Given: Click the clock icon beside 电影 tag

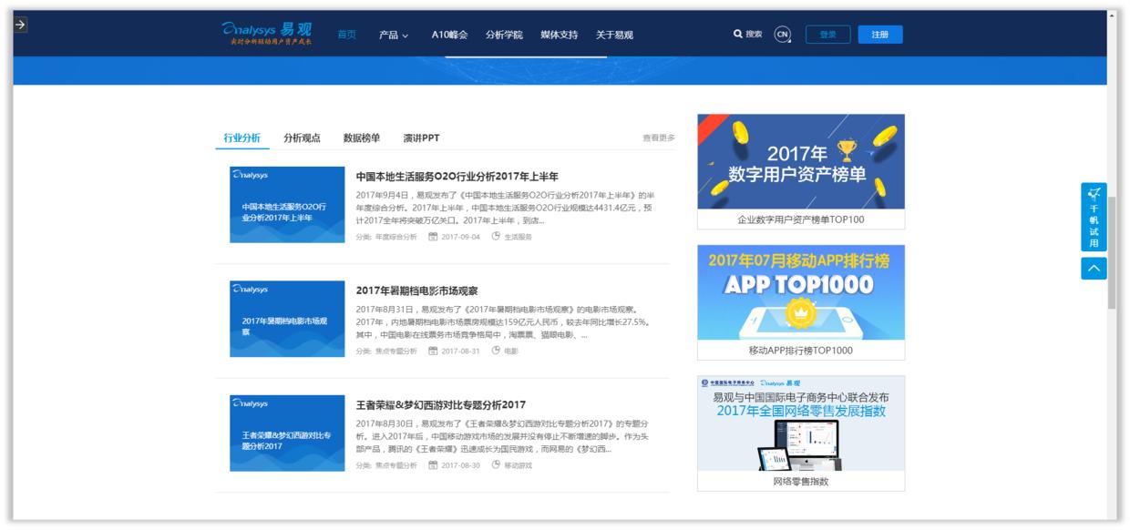Looking at the screenshot, I should 495,351.
